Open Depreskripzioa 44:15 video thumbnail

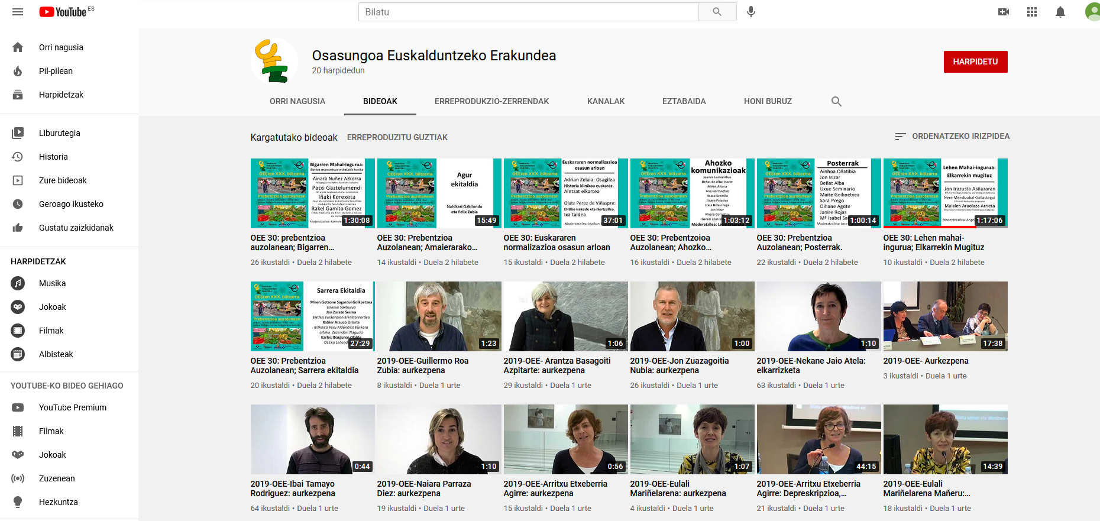coord(819,439)
